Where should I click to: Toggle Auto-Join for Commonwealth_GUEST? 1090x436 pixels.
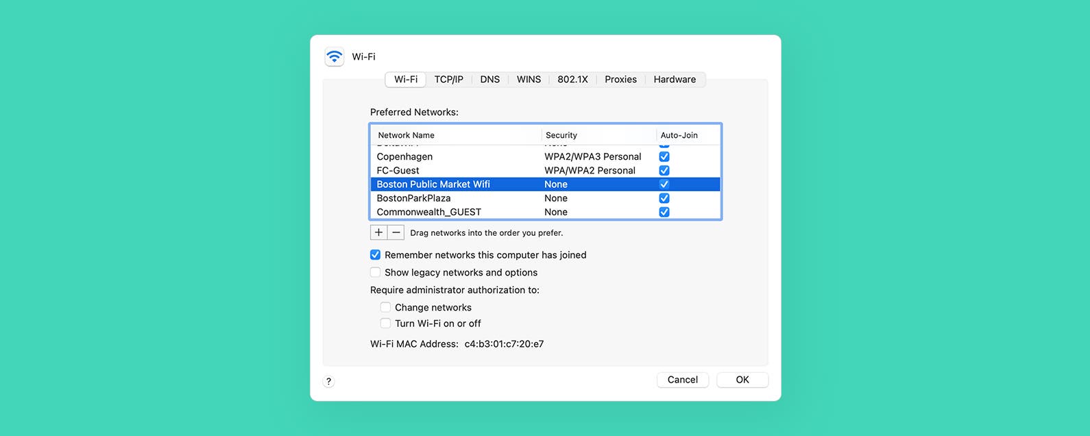[x=664, y=212]
